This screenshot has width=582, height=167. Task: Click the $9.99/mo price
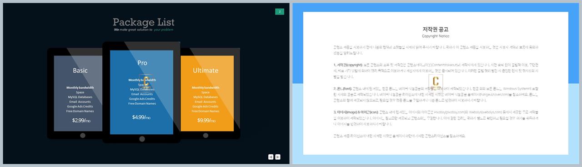tap(206, 121)
